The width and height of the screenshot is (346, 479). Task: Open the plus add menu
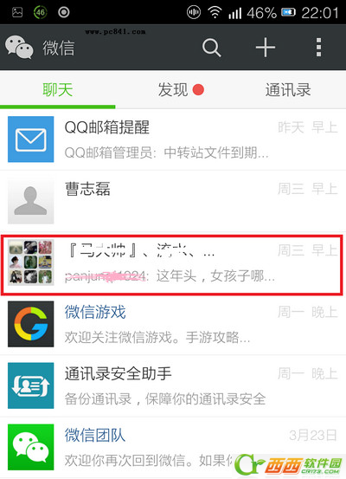pos(266,48)
